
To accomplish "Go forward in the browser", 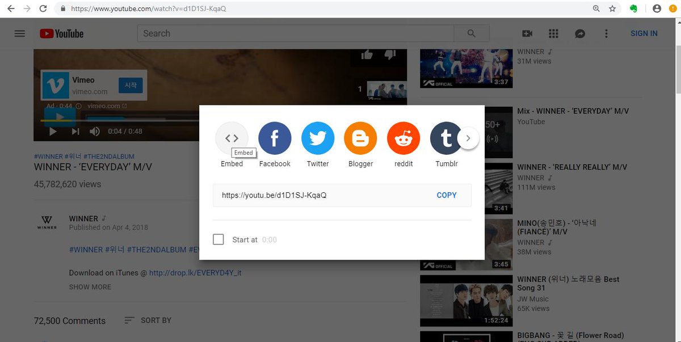I will pyautogui.click(x=27, y=9).
